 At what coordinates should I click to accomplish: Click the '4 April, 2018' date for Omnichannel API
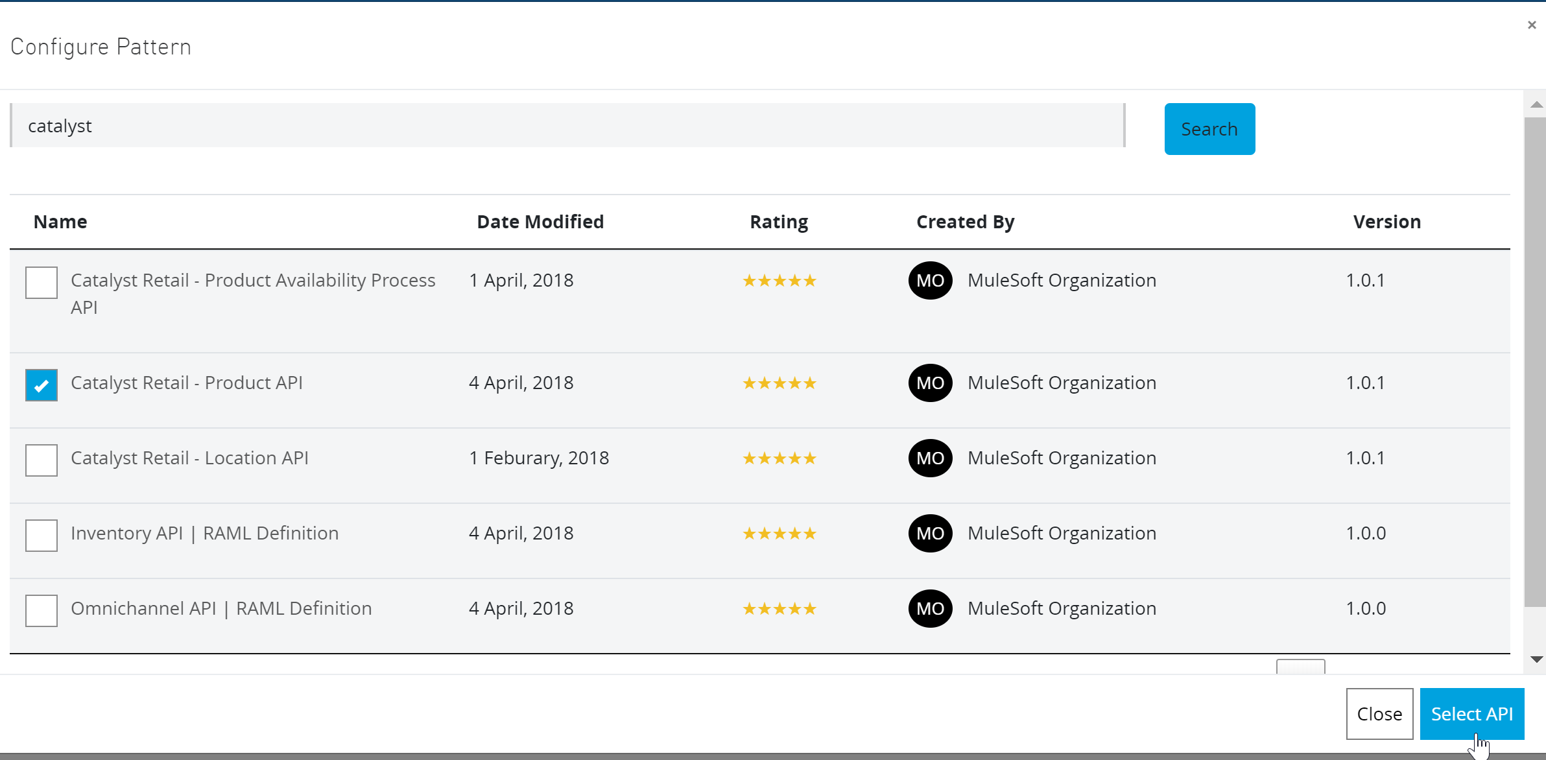(521, 608)
